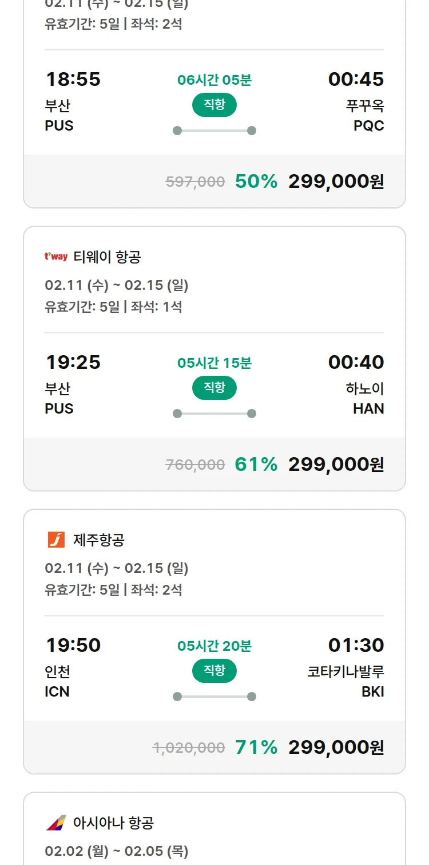Click the 직항 badge on Hanoi flight

point(214,388)
